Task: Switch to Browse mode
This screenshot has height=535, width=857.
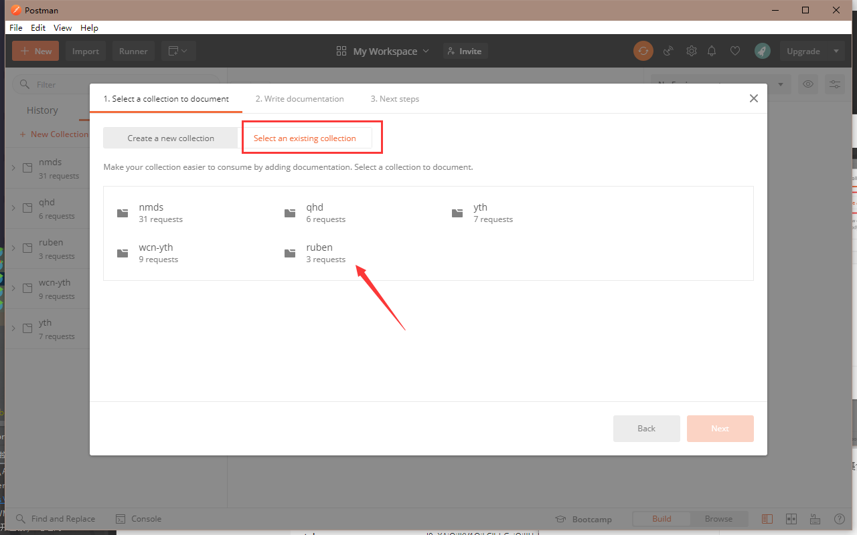Action: tap(718, 519)
